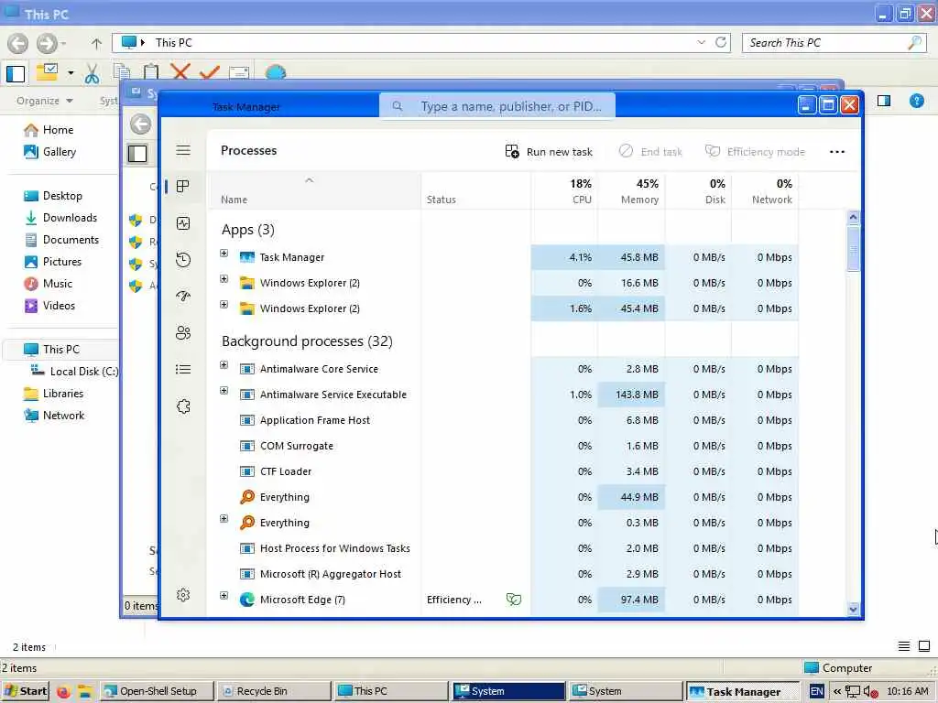This screenshot has width=938, height=703.
Task: Open Organize dropdown in This PC
Action: coord(45,101)
